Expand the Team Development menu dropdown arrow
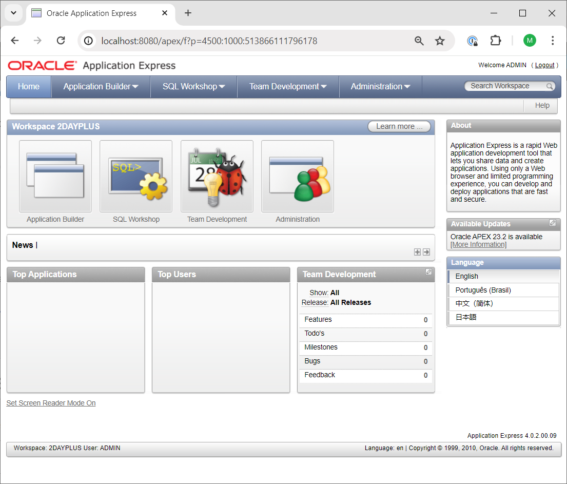567x484 pixels. point(324,87)
